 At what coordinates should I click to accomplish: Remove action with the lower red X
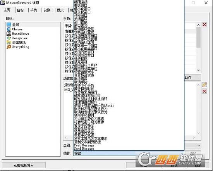click(x=204, y=91)
